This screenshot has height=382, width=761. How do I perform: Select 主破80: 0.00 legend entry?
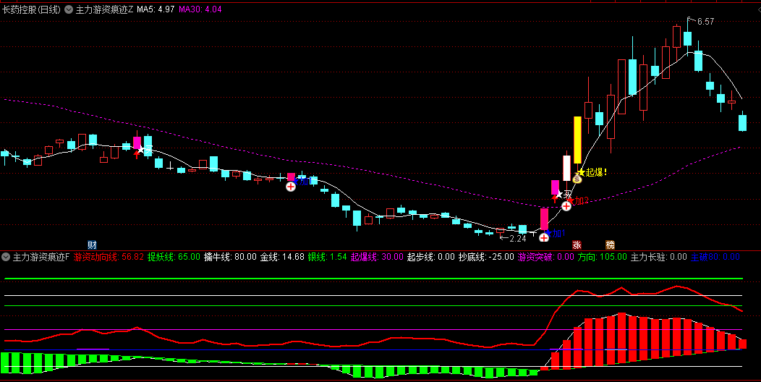click(715, 257)
